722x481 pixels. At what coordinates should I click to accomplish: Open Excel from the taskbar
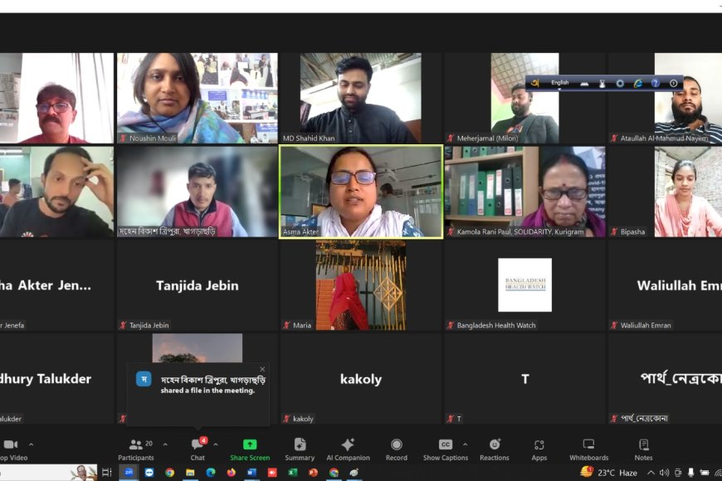[x=292, y=472]
